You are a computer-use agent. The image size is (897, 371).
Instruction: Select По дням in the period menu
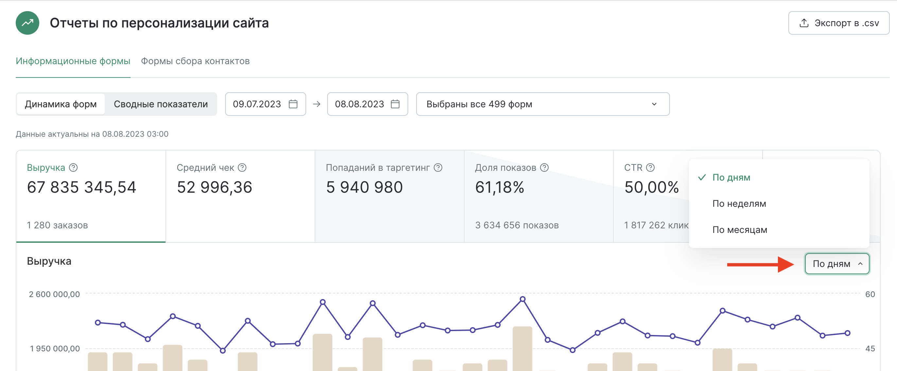point(779,177)
